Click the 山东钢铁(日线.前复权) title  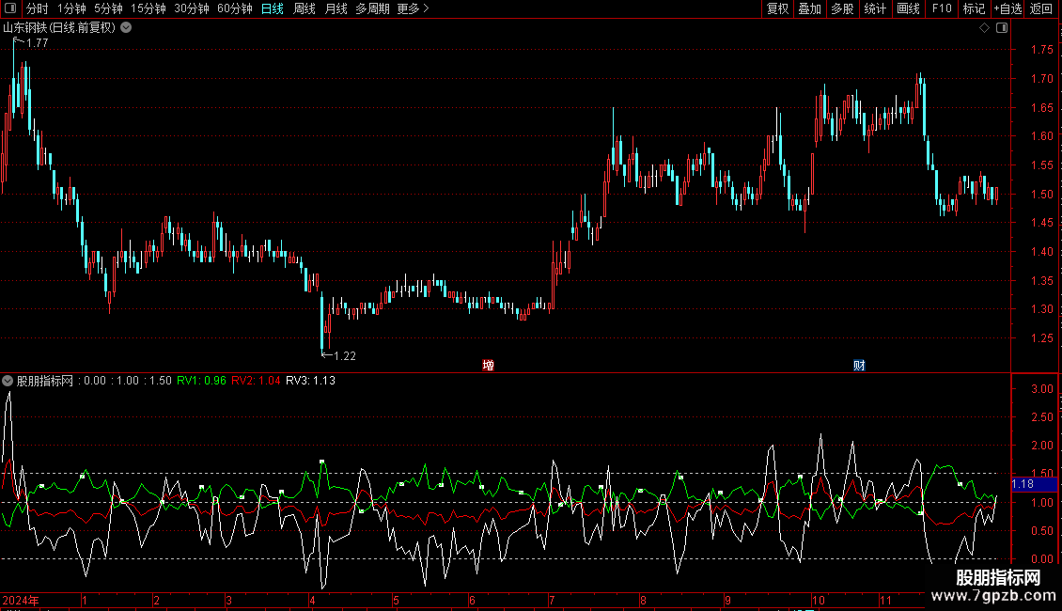pos(59,28)
